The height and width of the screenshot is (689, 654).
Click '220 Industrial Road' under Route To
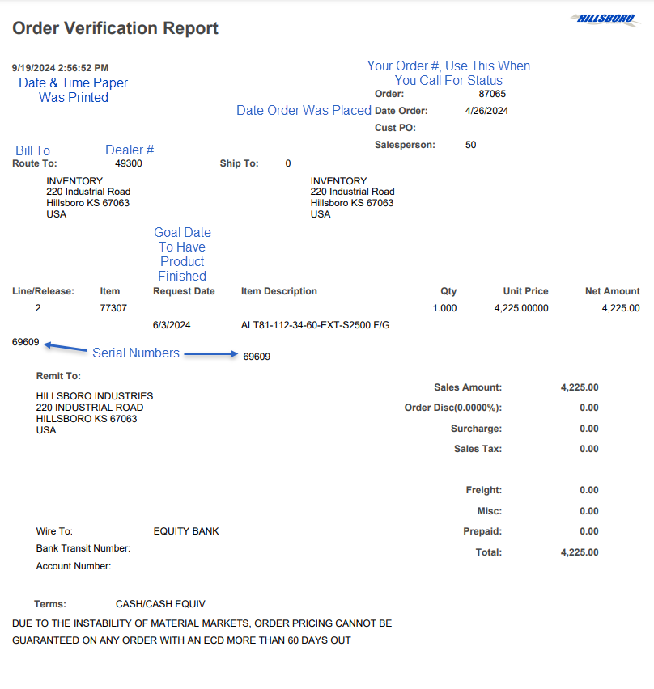point(88,192)
